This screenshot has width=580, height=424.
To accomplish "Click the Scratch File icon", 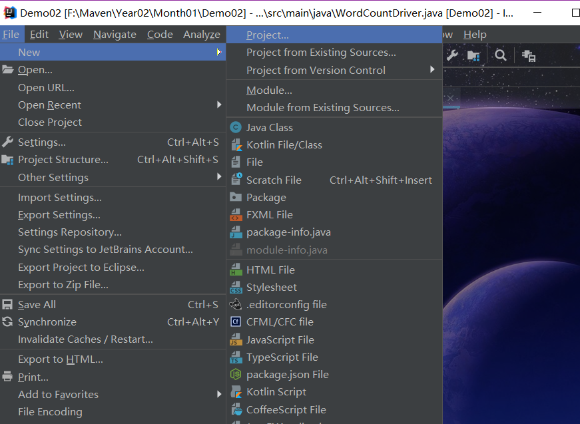I will tap(236, 179).
